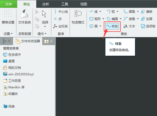Viewport: 157px width, 116px height.
Task: Select the 线 line tool
Action: [94, 12]
